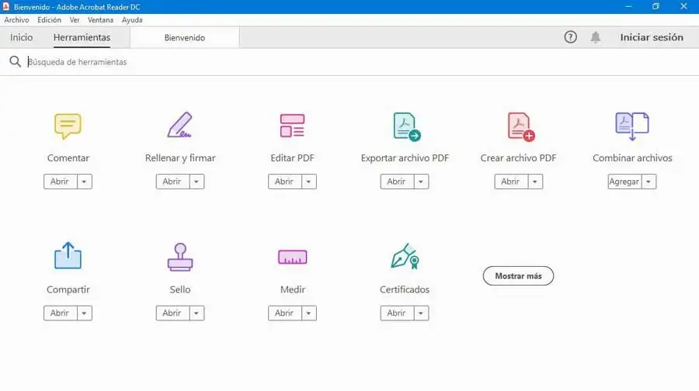Viewport: 699px width, 391px height.
Task: Click the Medir label text
Action: click(x=293, y=289)
